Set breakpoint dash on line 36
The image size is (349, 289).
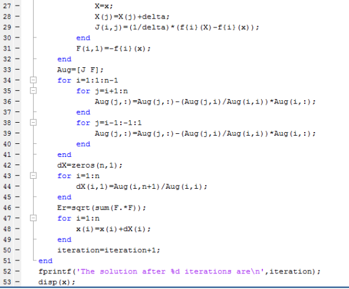click(17, 102)
